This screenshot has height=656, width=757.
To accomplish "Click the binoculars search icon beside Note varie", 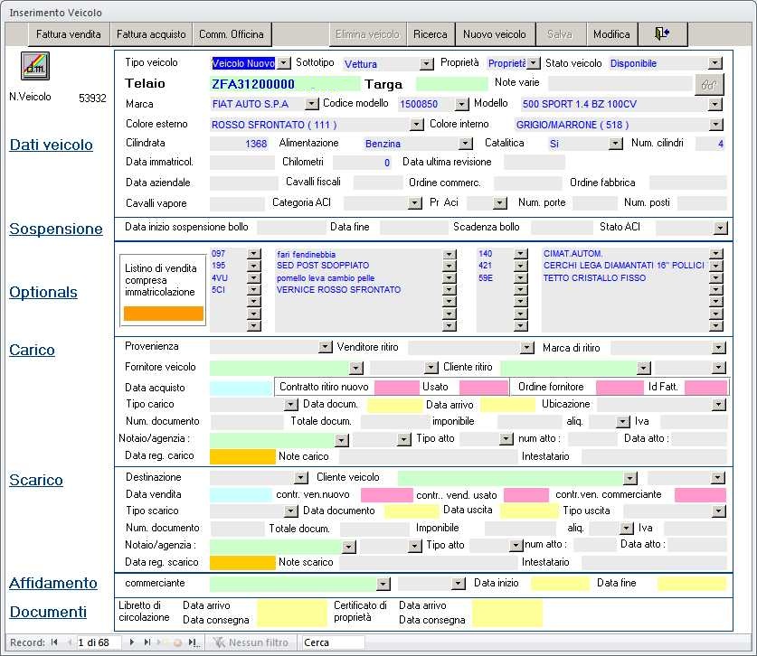I will coord(709,85).
